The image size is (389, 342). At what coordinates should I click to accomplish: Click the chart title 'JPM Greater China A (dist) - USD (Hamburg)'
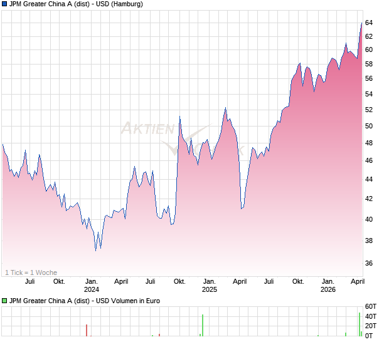76,4
